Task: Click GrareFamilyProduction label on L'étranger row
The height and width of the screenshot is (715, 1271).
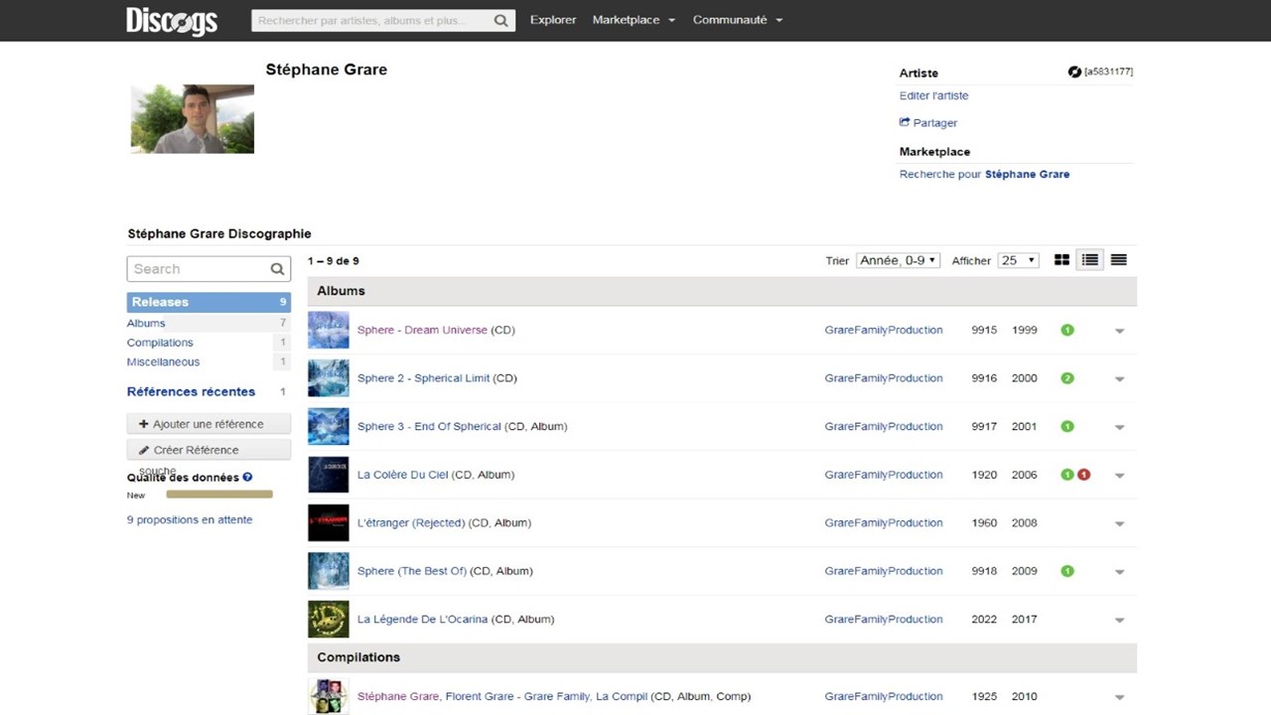Action: click(884, 522)
